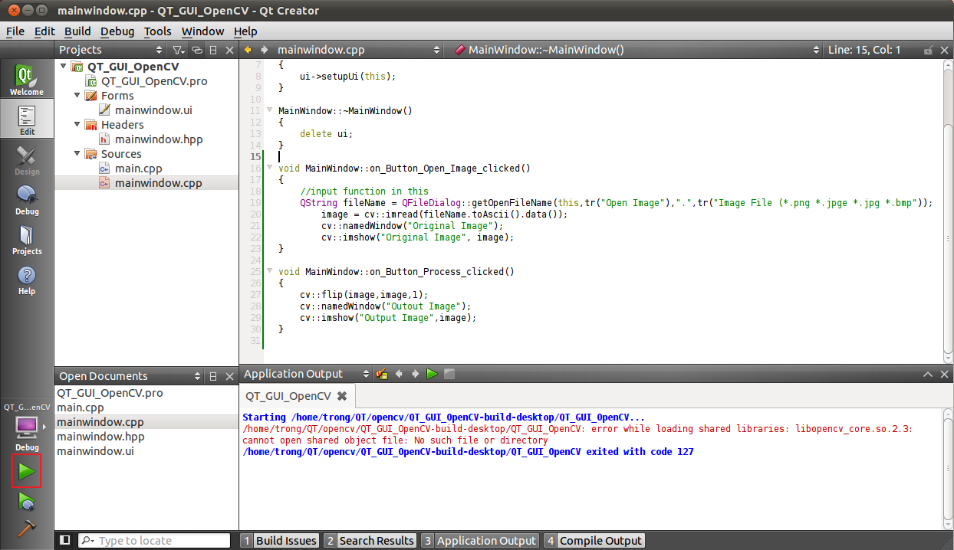Show the Build Issues pane
Viewport: 954px width, 550px height.
click(x=279, y=541)
